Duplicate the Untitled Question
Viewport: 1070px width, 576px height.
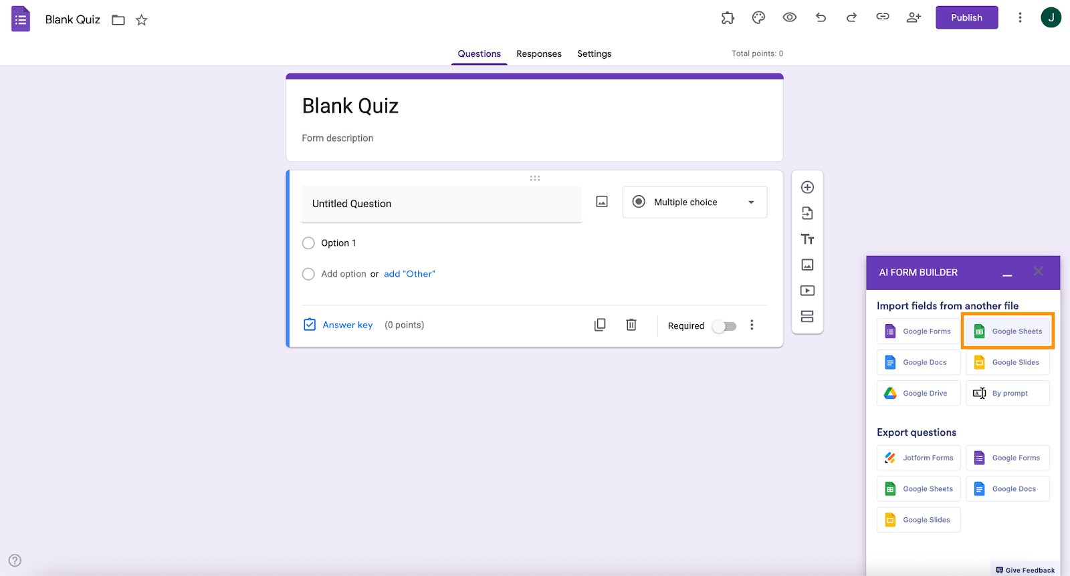coord(600,325)
